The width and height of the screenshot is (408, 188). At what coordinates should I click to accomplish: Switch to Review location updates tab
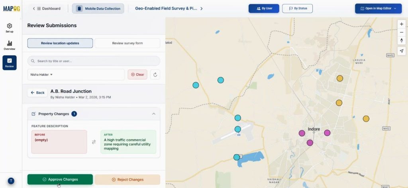60,43
